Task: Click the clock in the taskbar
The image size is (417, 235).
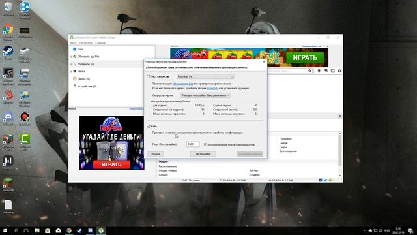Action: pos(398,230)
